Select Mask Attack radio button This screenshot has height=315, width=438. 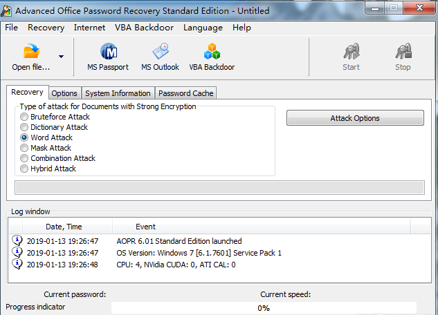click(x=25, y=148)
